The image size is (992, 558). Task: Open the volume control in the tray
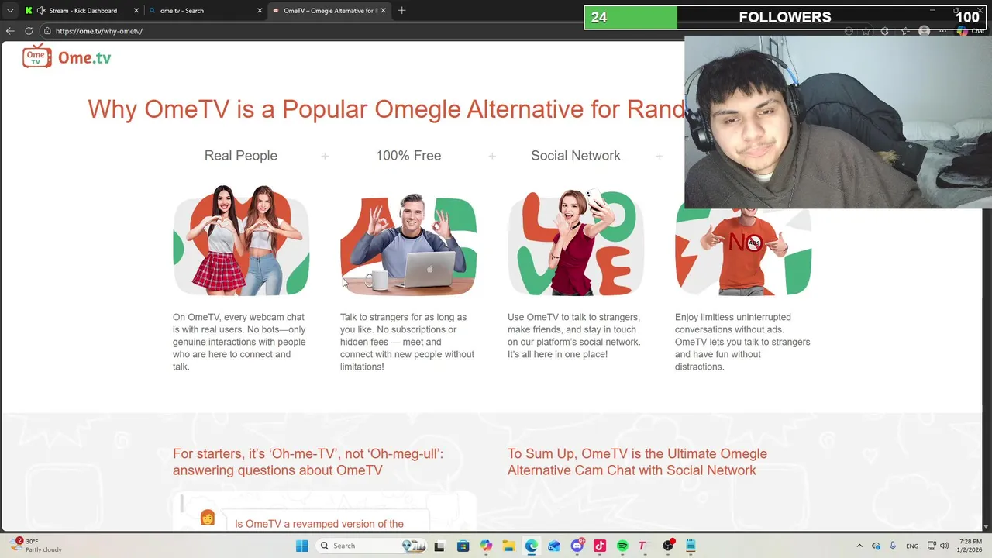click(x=945, y=546)
